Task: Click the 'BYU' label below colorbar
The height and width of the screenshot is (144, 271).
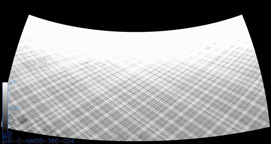Action: tap(7, 137)
